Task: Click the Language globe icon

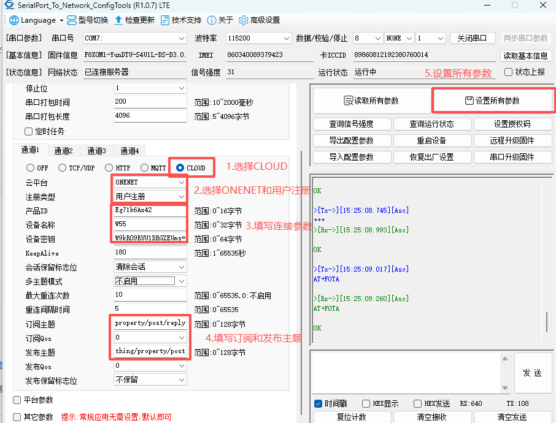Action: click(14, 20)
